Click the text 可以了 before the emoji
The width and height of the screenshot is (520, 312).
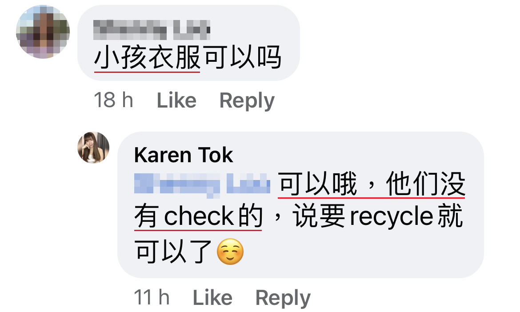coord(173,251)
